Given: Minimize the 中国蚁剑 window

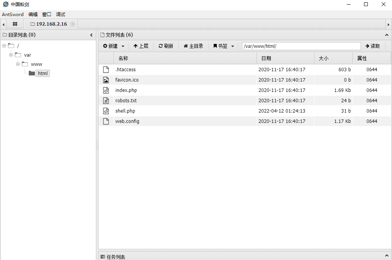Looking at the screenshot, I should pos(349,4).
